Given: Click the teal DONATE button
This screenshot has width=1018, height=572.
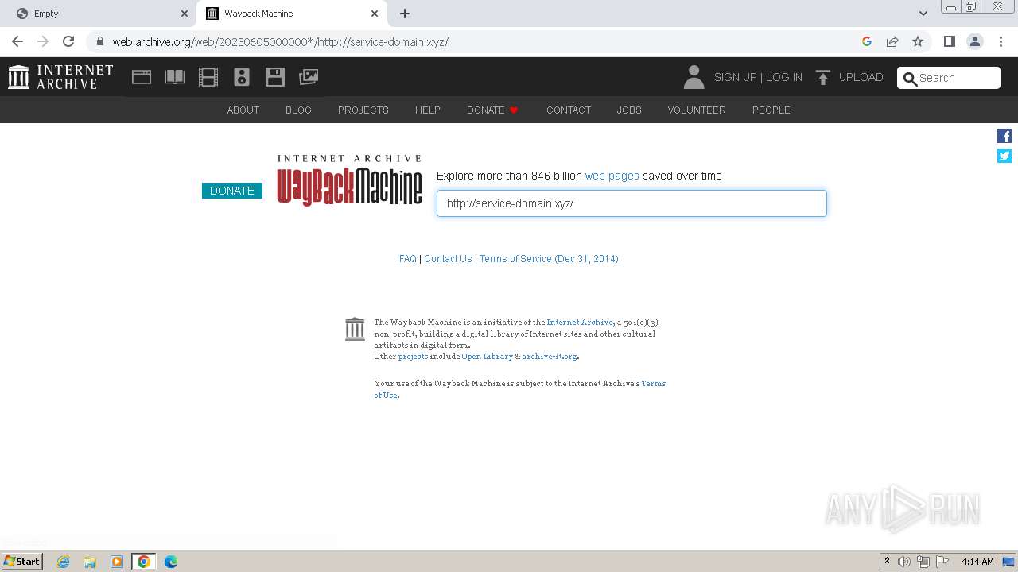Looking at the screenshot, I should point(232,191).
